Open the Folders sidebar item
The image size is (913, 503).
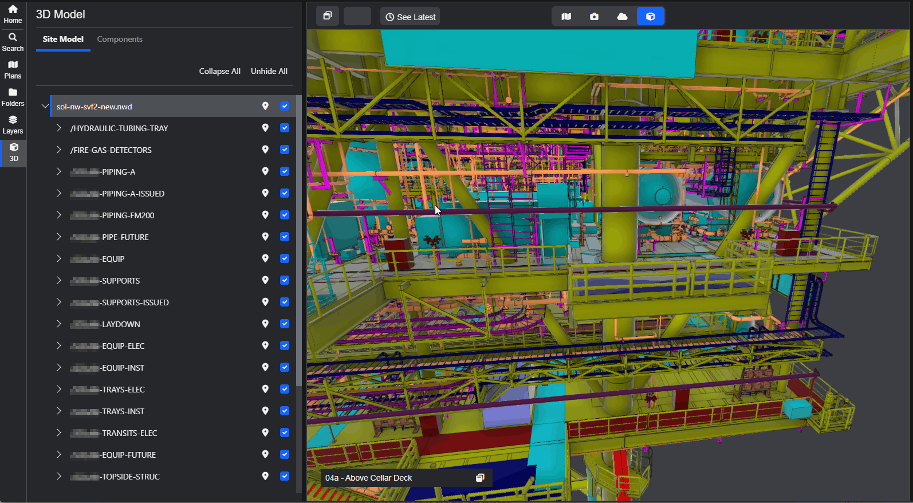pos(13,97)
